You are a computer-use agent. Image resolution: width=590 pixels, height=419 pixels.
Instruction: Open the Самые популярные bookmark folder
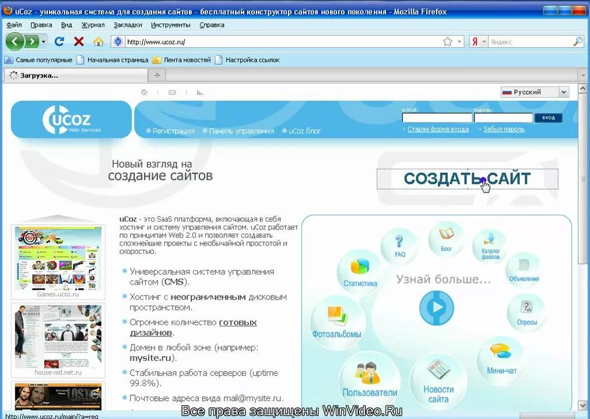38,60
